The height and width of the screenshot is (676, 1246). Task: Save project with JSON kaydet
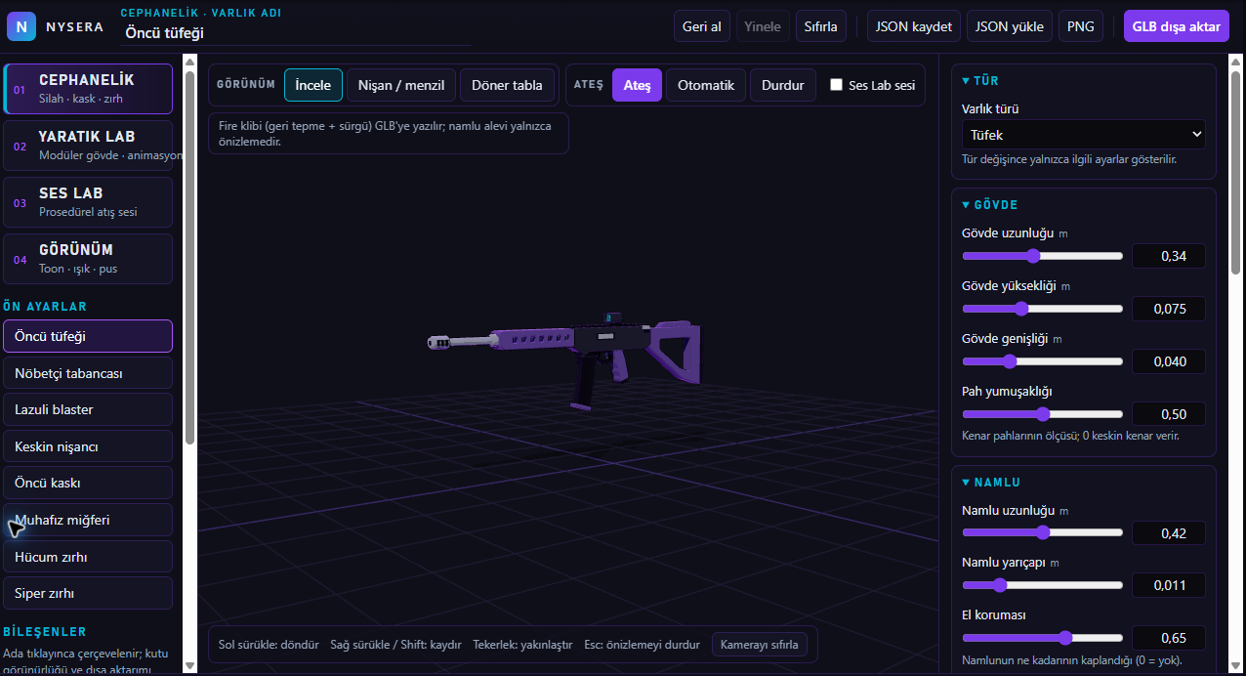pos(914,26)
